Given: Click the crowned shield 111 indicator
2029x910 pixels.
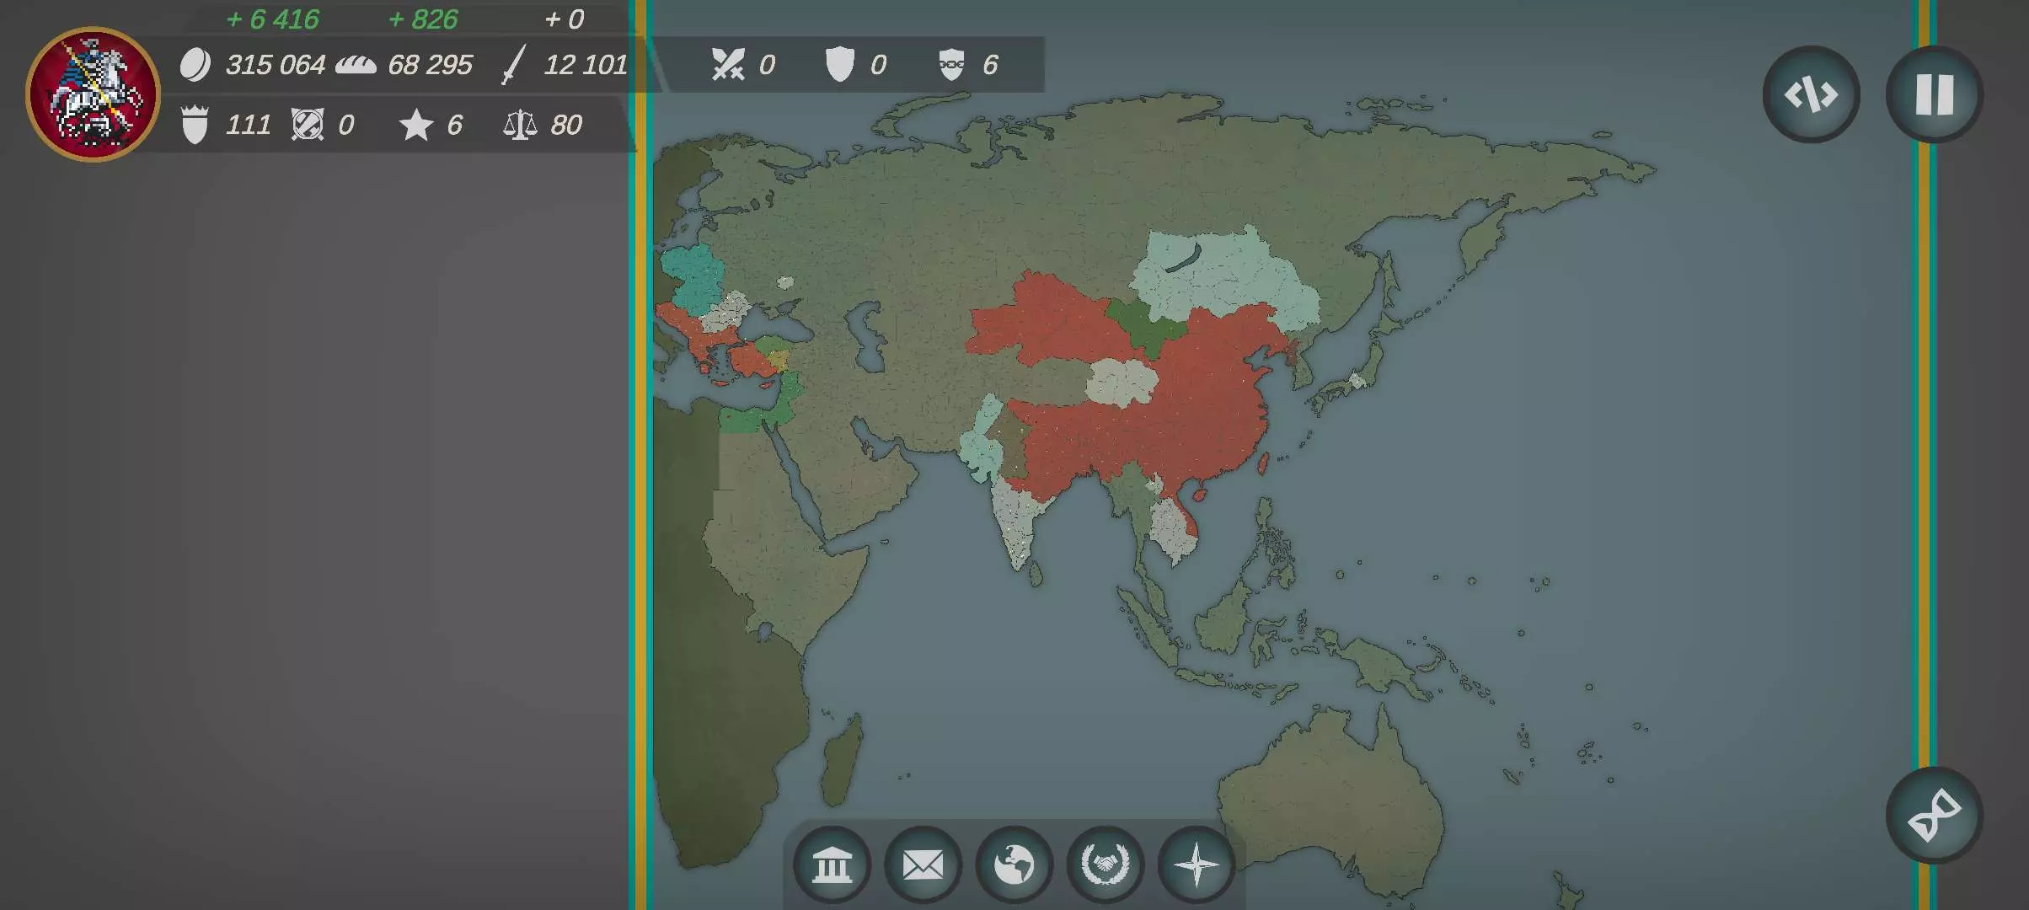Looking at the screenshot, I should [x=195, y=126].
